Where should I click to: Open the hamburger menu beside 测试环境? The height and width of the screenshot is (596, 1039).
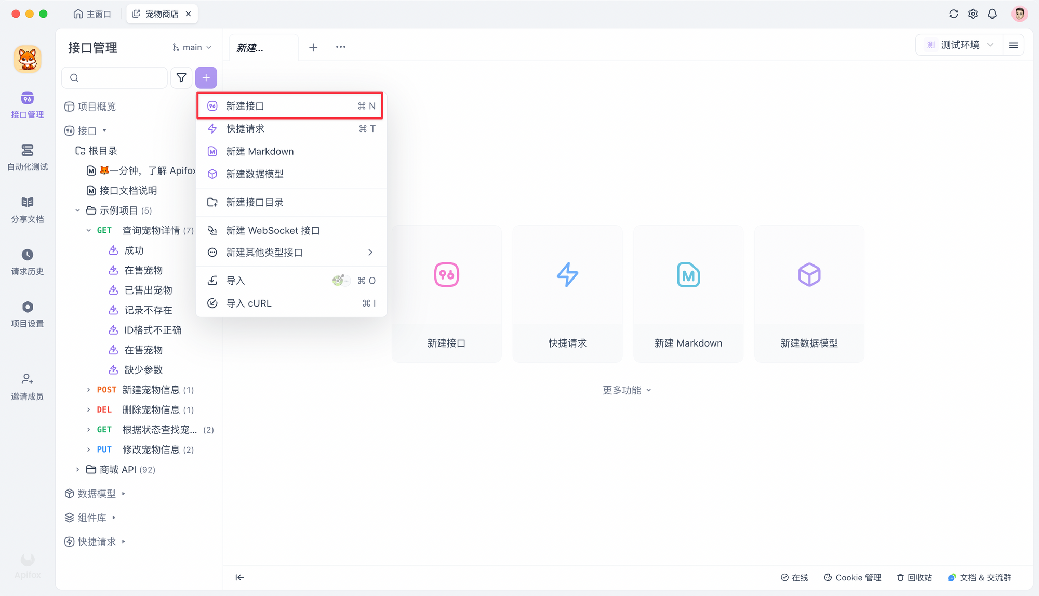click(1014, 45)
